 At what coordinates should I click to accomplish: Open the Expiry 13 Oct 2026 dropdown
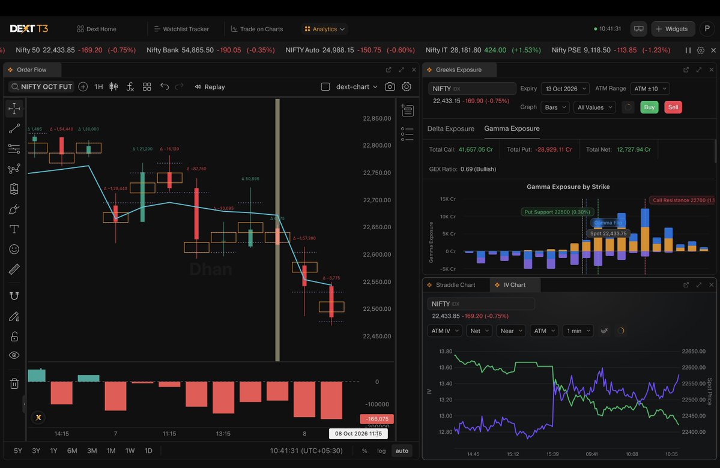coord(565,89)
